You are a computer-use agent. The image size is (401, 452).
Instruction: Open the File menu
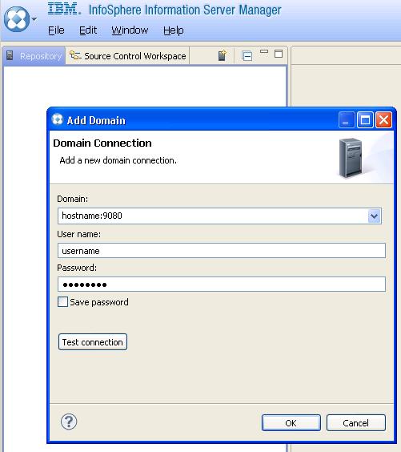(56, 30)
